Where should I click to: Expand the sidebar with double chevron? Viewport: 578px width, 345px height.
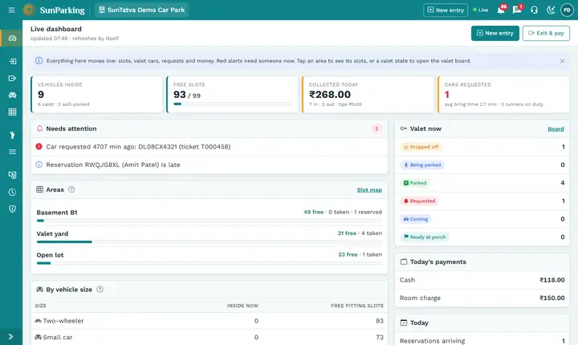tap(10, 336)
